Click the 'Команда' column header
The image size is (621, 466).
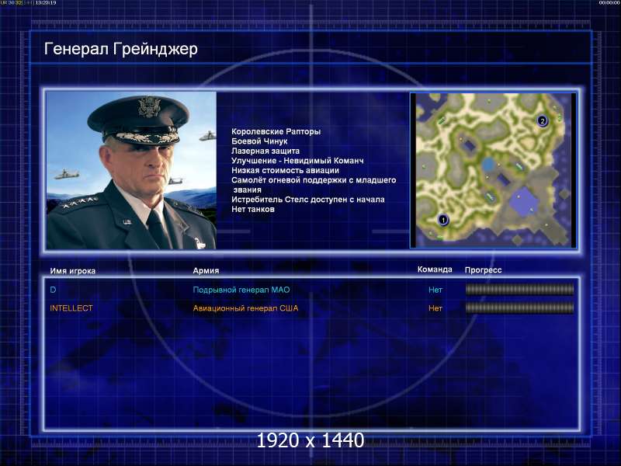pyautogui.click(x=435, y=270)
